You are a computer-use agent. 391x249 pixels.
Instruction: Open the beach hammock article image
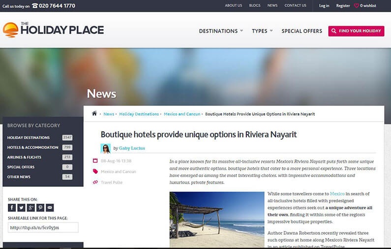click(217, 219)
